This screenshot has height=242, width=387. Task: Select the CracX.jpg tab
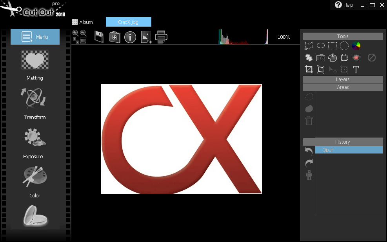pos(128,22)
